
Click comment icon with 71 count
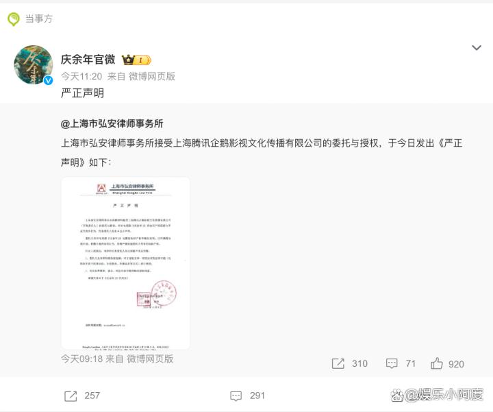[392, 363]
